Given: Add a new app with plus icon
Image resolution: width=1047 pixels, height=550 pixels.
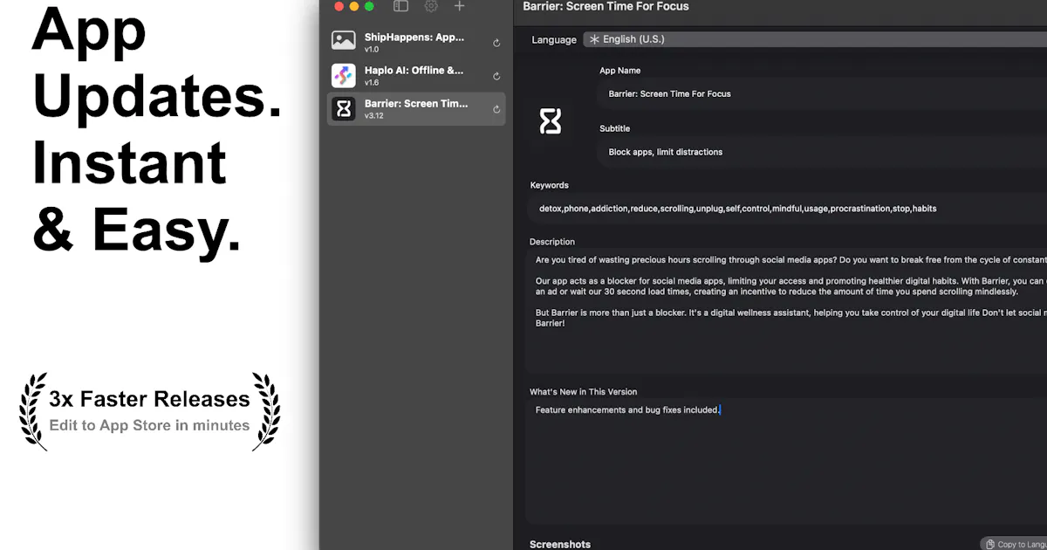Looking at the screenshot, I should (460, 6).
